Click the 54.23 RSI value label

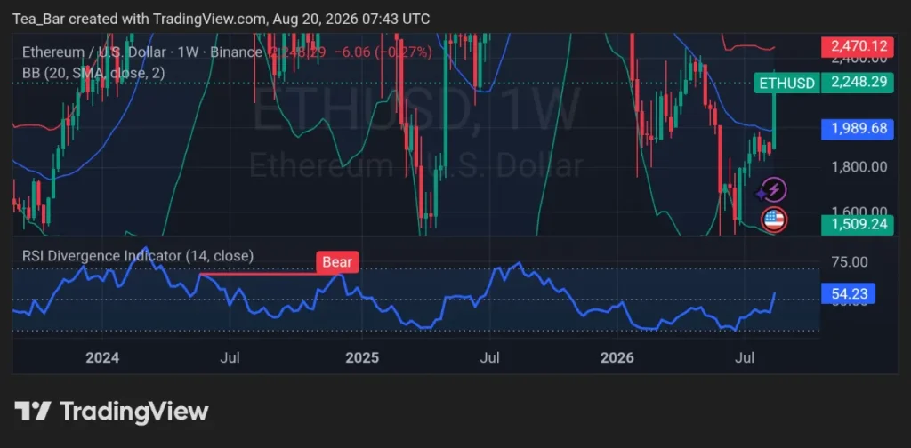pyautogui.click(x=848, y=294)
